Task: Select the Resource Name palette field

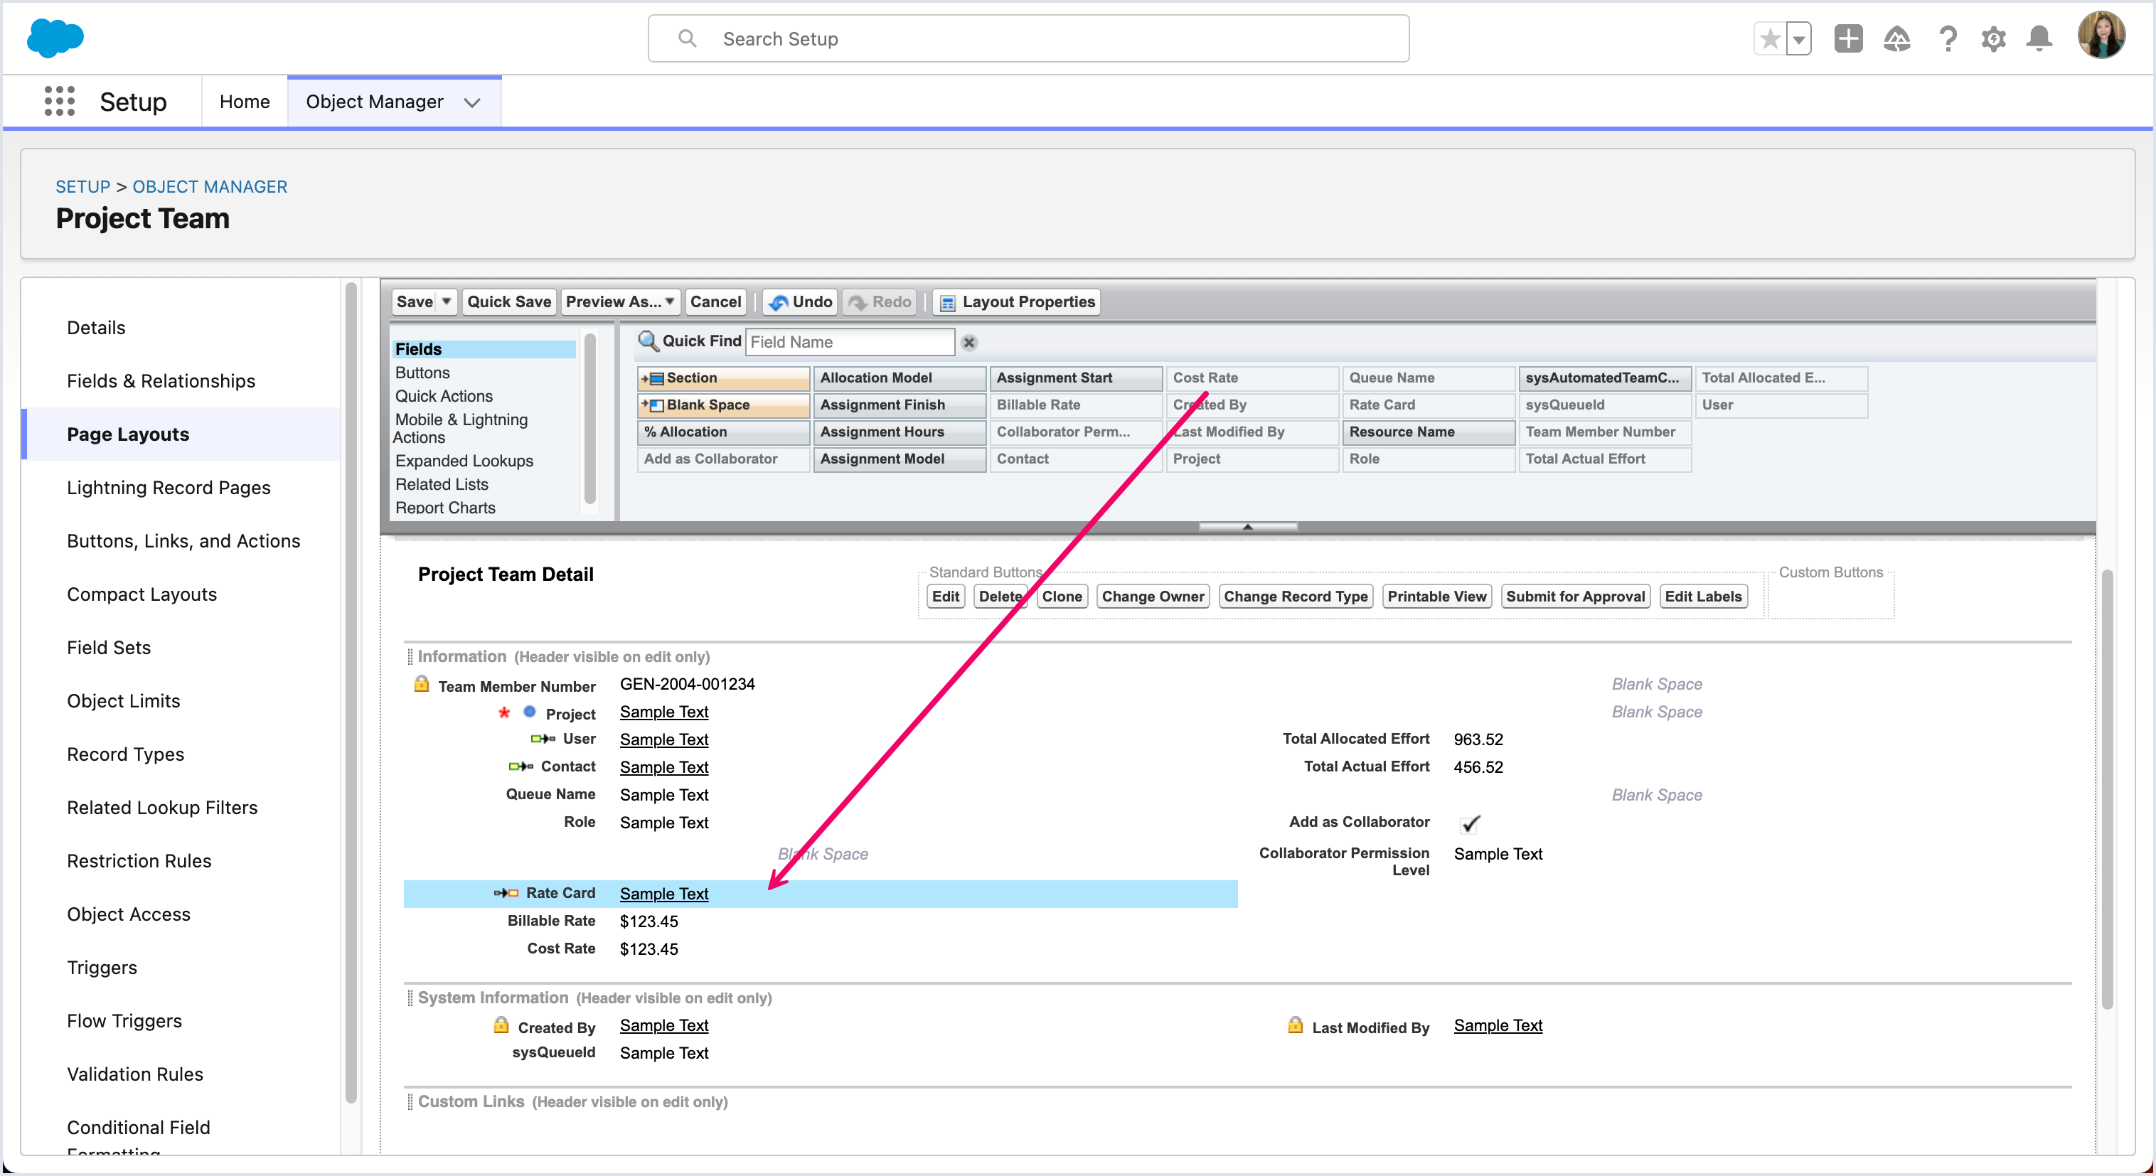Action: (1429, 432)
